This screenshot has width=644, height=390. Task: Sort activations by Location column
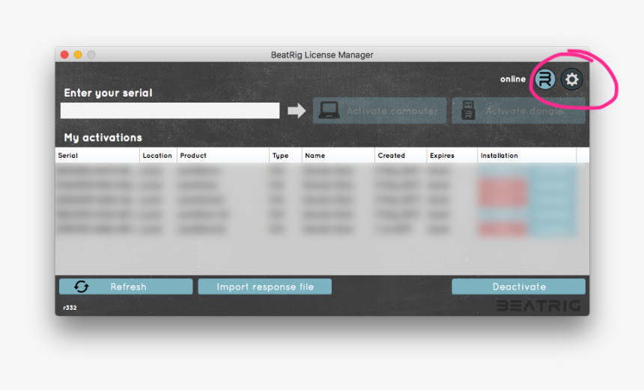tap(158, 155)
